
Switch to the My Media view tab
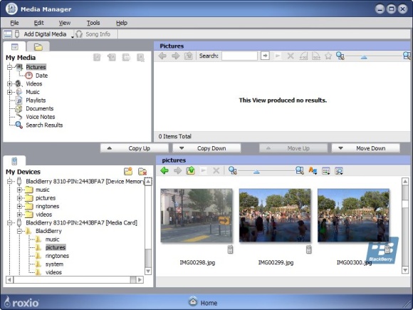pos(15,47)
